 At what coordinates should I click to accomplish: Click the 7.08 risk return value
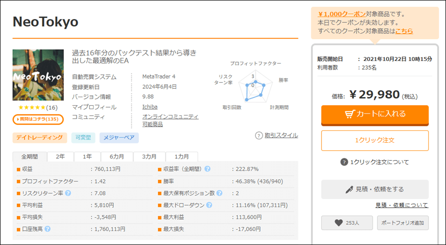[x=100, y=193]
